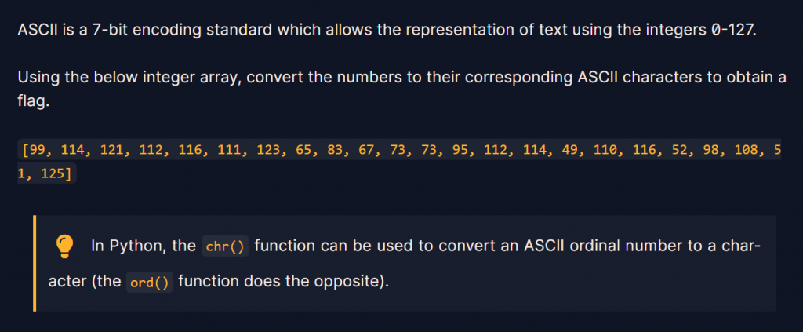Viewport: 803px width, 332px height.
Task: Click the text In Python in the tip
Action: (x=127, y=246)
